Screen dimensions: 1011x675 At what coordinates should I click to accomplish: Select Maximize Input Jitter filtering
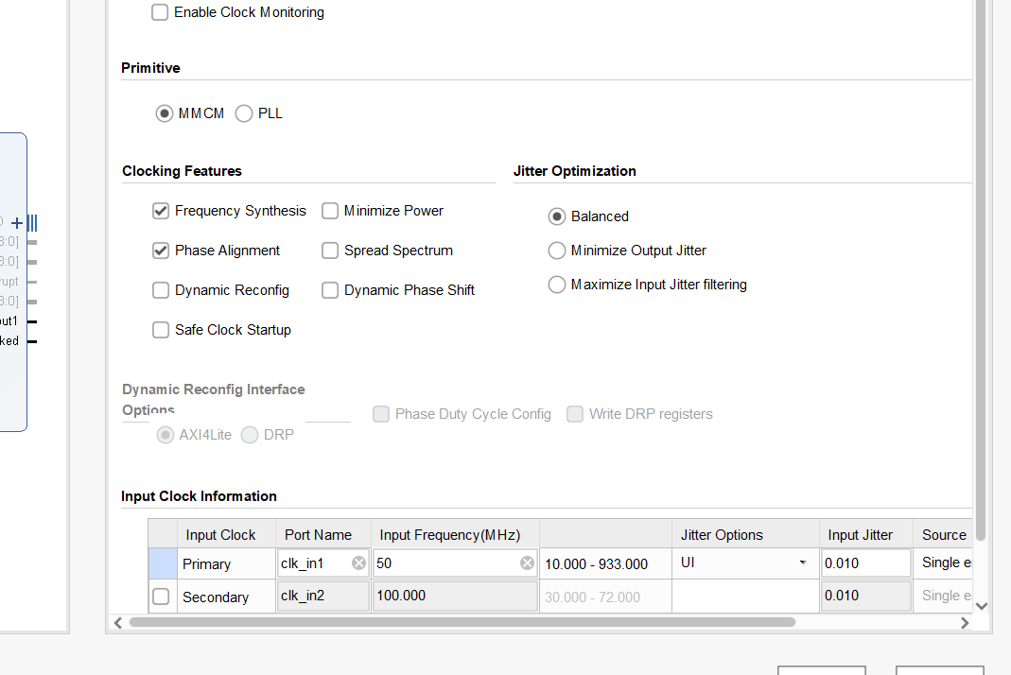coord(556,285)
